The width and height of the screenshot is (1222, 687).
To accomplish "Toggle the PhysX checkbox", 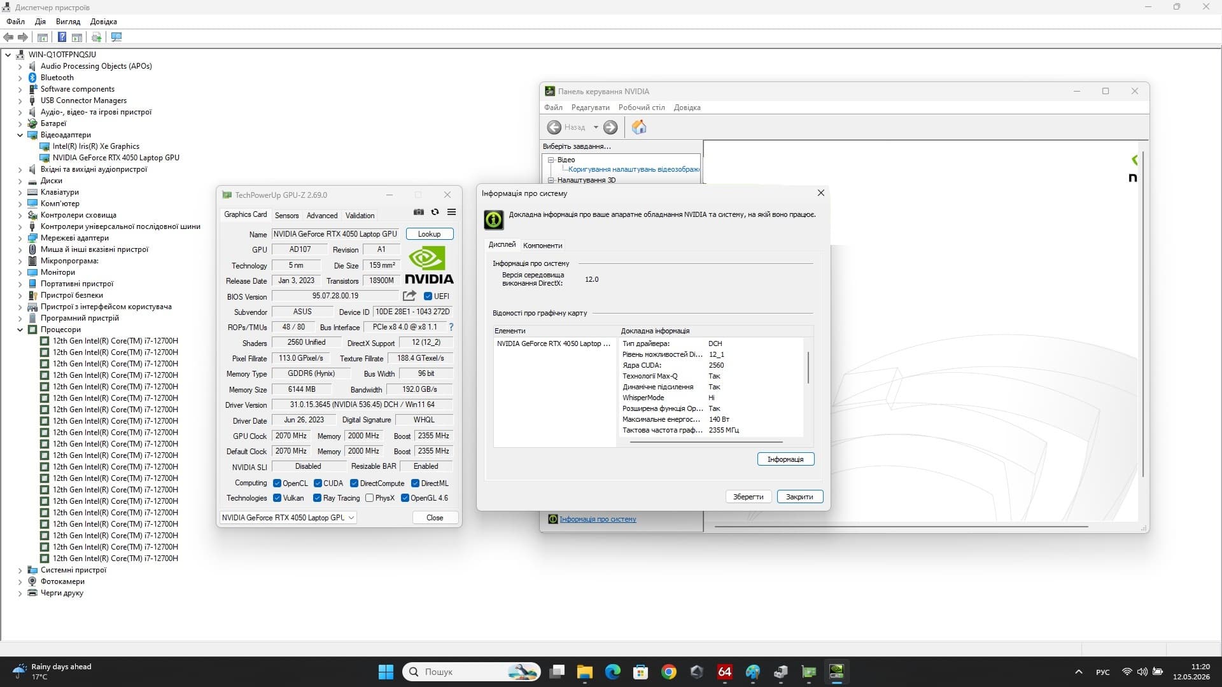I will tap(369, 498).
